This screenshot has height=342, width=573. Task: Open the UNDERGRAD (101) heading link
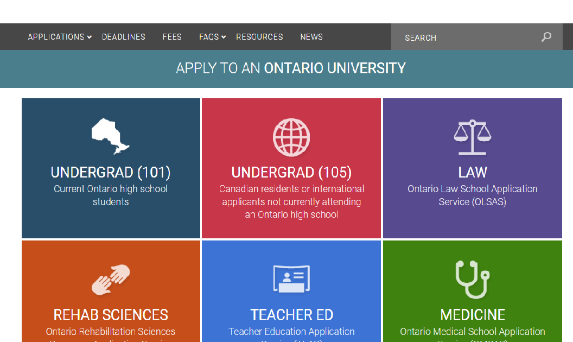[111, 172]
